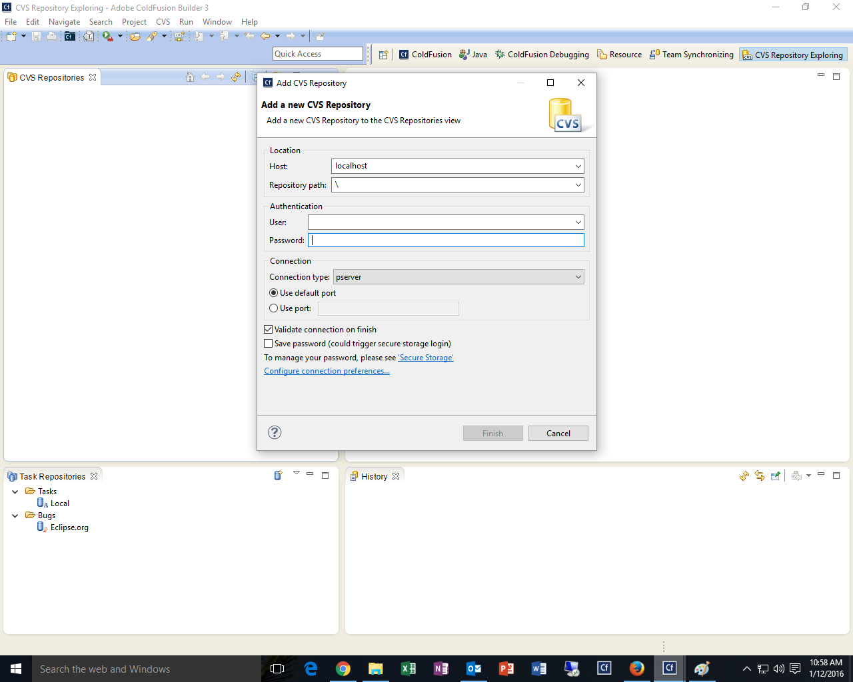Viewport: 853px width, 682px height.
Task: Click the Open folder toolbar icon
Action: click(135, 36)
